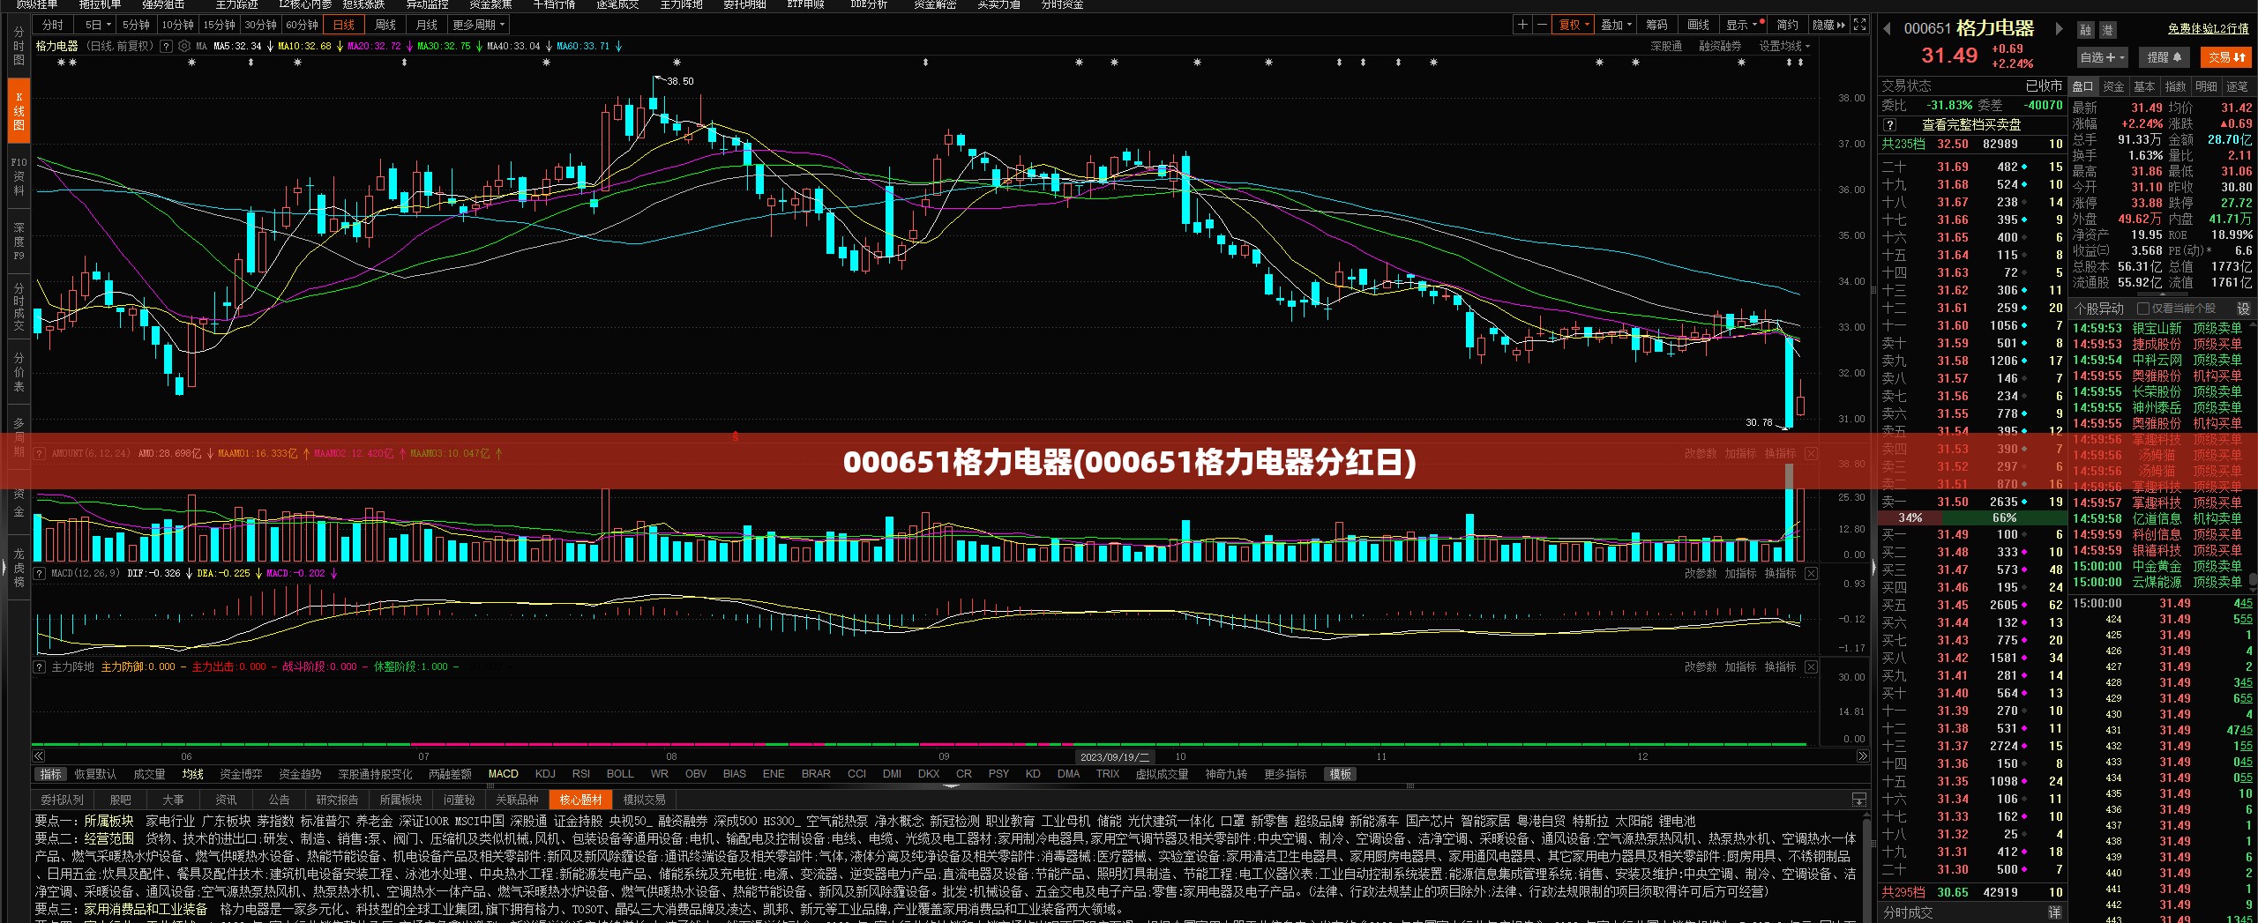The height and width of the screenshot is (923, 2258).
Task: Toggle 隐藏 side panel
Action: pos(1828,25)
